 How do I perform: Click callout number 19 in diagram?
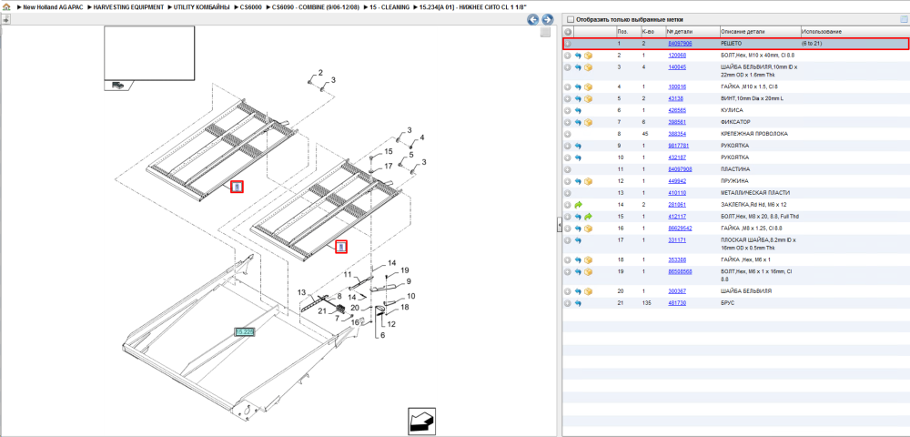[x=405, y=269]
